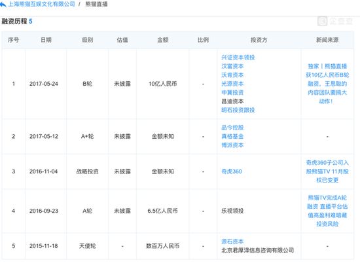
Task: Click the 战略投资 level cell
Action: tap(87, 171)
